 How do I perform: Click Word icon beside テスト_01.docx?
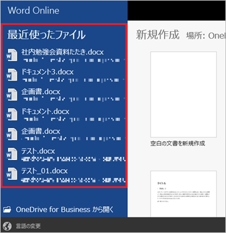point(12,174)
